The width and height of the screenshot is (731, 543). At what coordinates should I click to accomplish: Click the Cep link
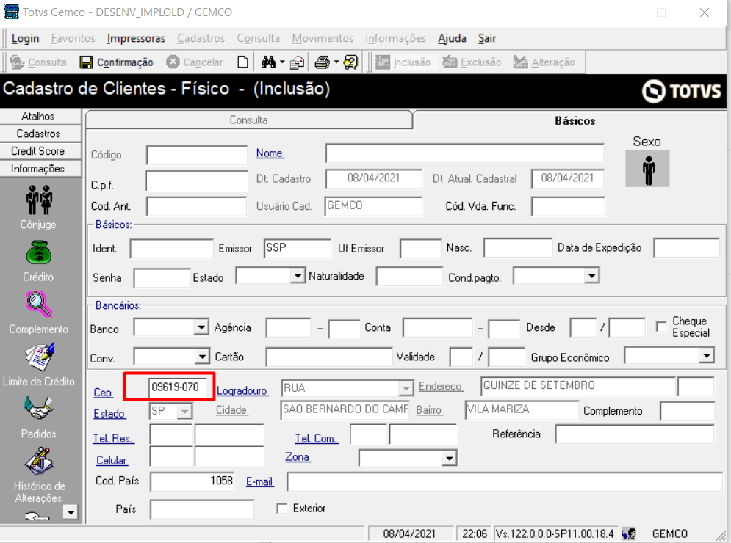pyautogui.click(x=103, y=393)
